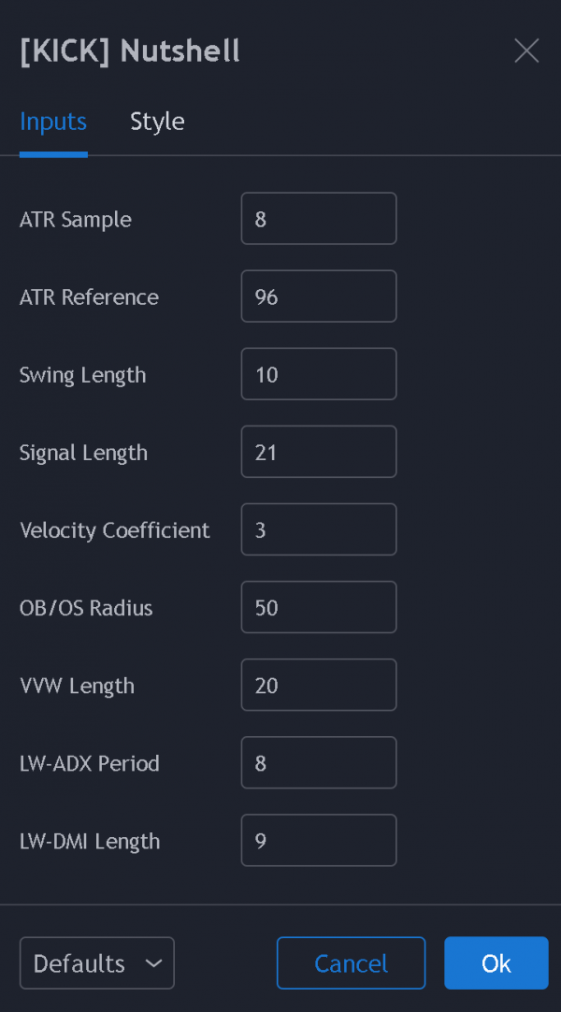
Task: Select the Swing Length input field
Action: (x=319, y=374)
